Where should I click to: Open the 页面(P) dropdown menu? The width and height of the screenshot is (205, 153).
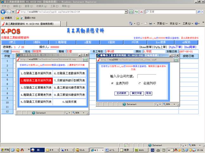click(162, 24)
